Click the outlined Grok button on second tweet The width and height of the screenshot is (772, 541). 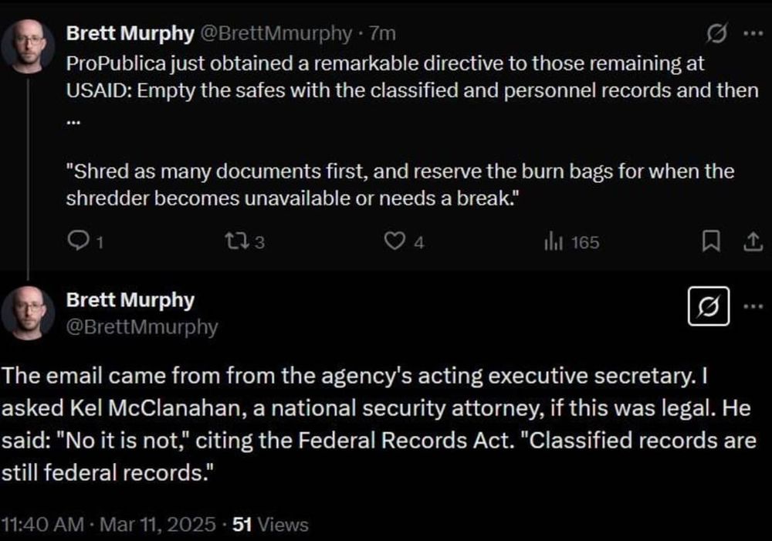coord(708,306)
